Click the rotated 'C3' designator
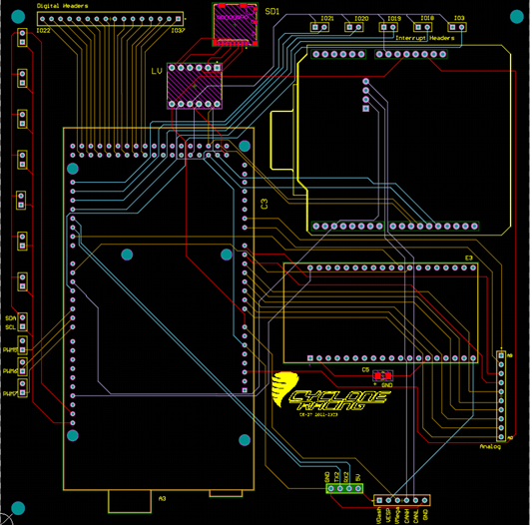The height and width of the screenshot is (525, 532). pyautogui.click(x=265, y=204)
